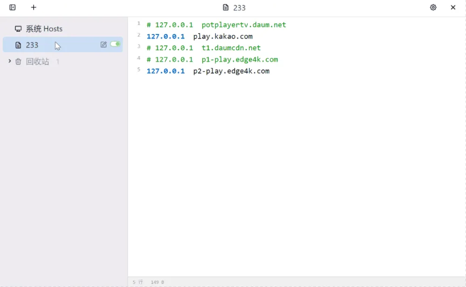466x287 pixels.
Task: Close the SwitchHosts window
Action: point(453,7)
